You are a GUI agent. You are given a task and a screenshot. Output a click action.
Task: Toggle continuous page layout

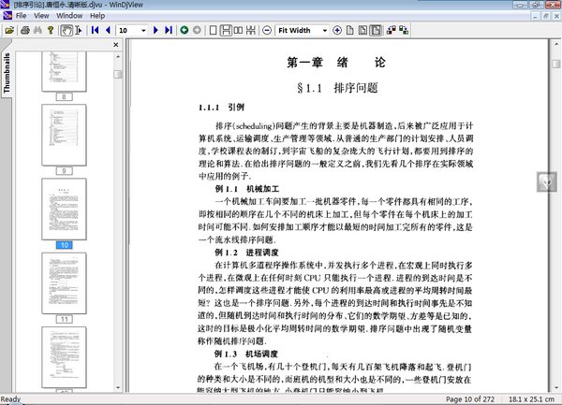tap(226, 31)
